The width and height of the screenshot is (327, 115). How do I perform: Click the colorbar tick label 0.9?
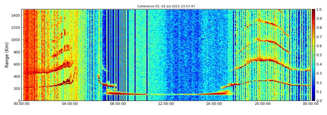[x=319, y=18]
